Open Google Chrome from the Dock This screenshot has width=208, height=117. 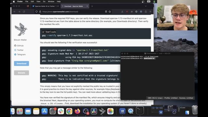[x=69, y=111]
